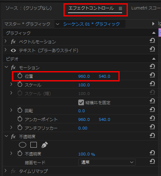Toggle animation stopwatch for アンカーポイント

[20, 119]
